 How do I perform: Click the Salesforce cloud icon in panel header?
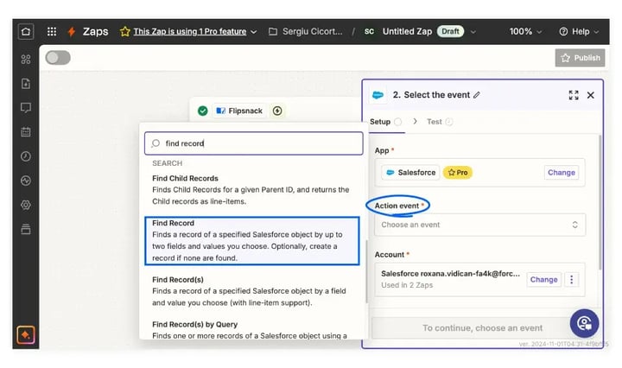378,95
